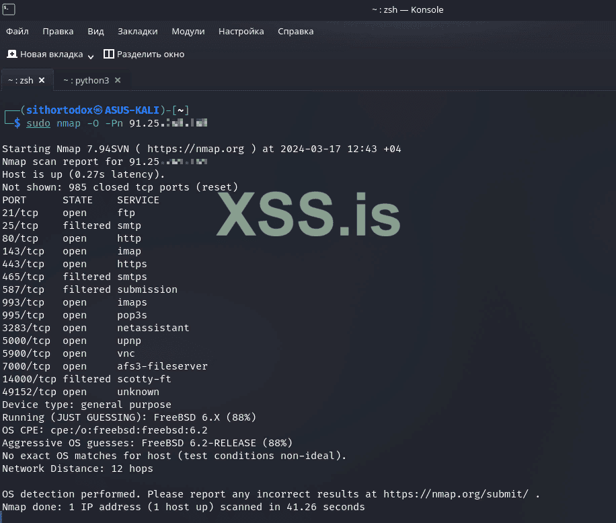
Task: Click the 'Device type: general purpose' line
Action: pyautogui.click(x=87, y=405)
